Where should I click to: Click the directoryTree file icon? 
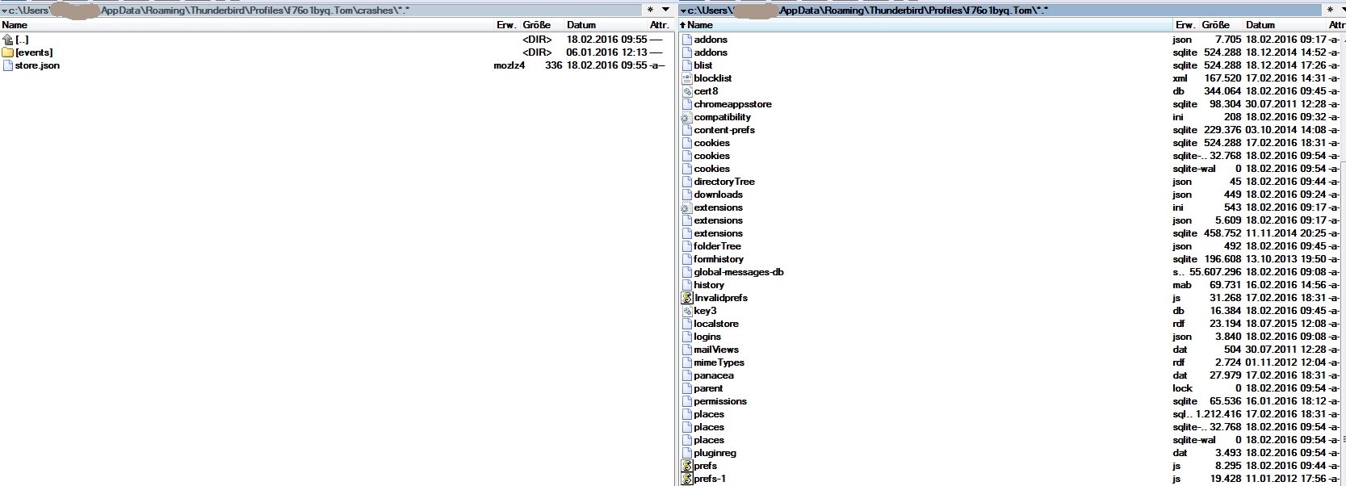687,182
